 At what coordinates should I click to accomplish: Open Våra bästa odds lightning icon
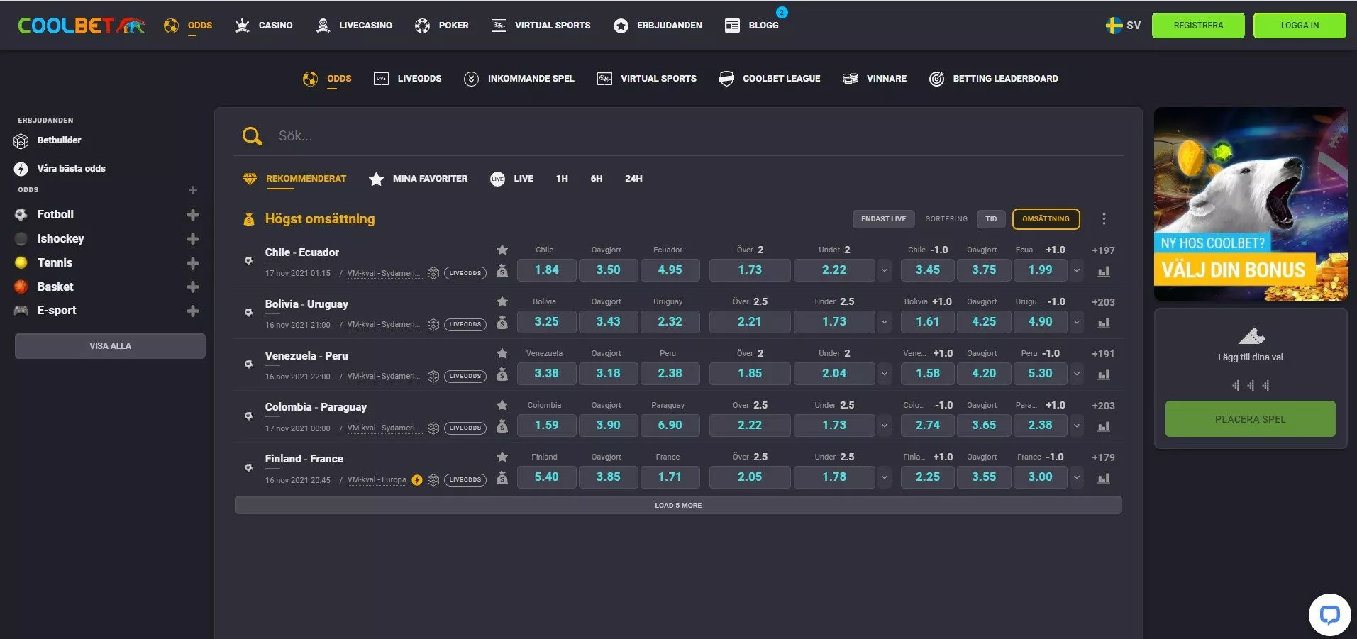tap(21, 169)
